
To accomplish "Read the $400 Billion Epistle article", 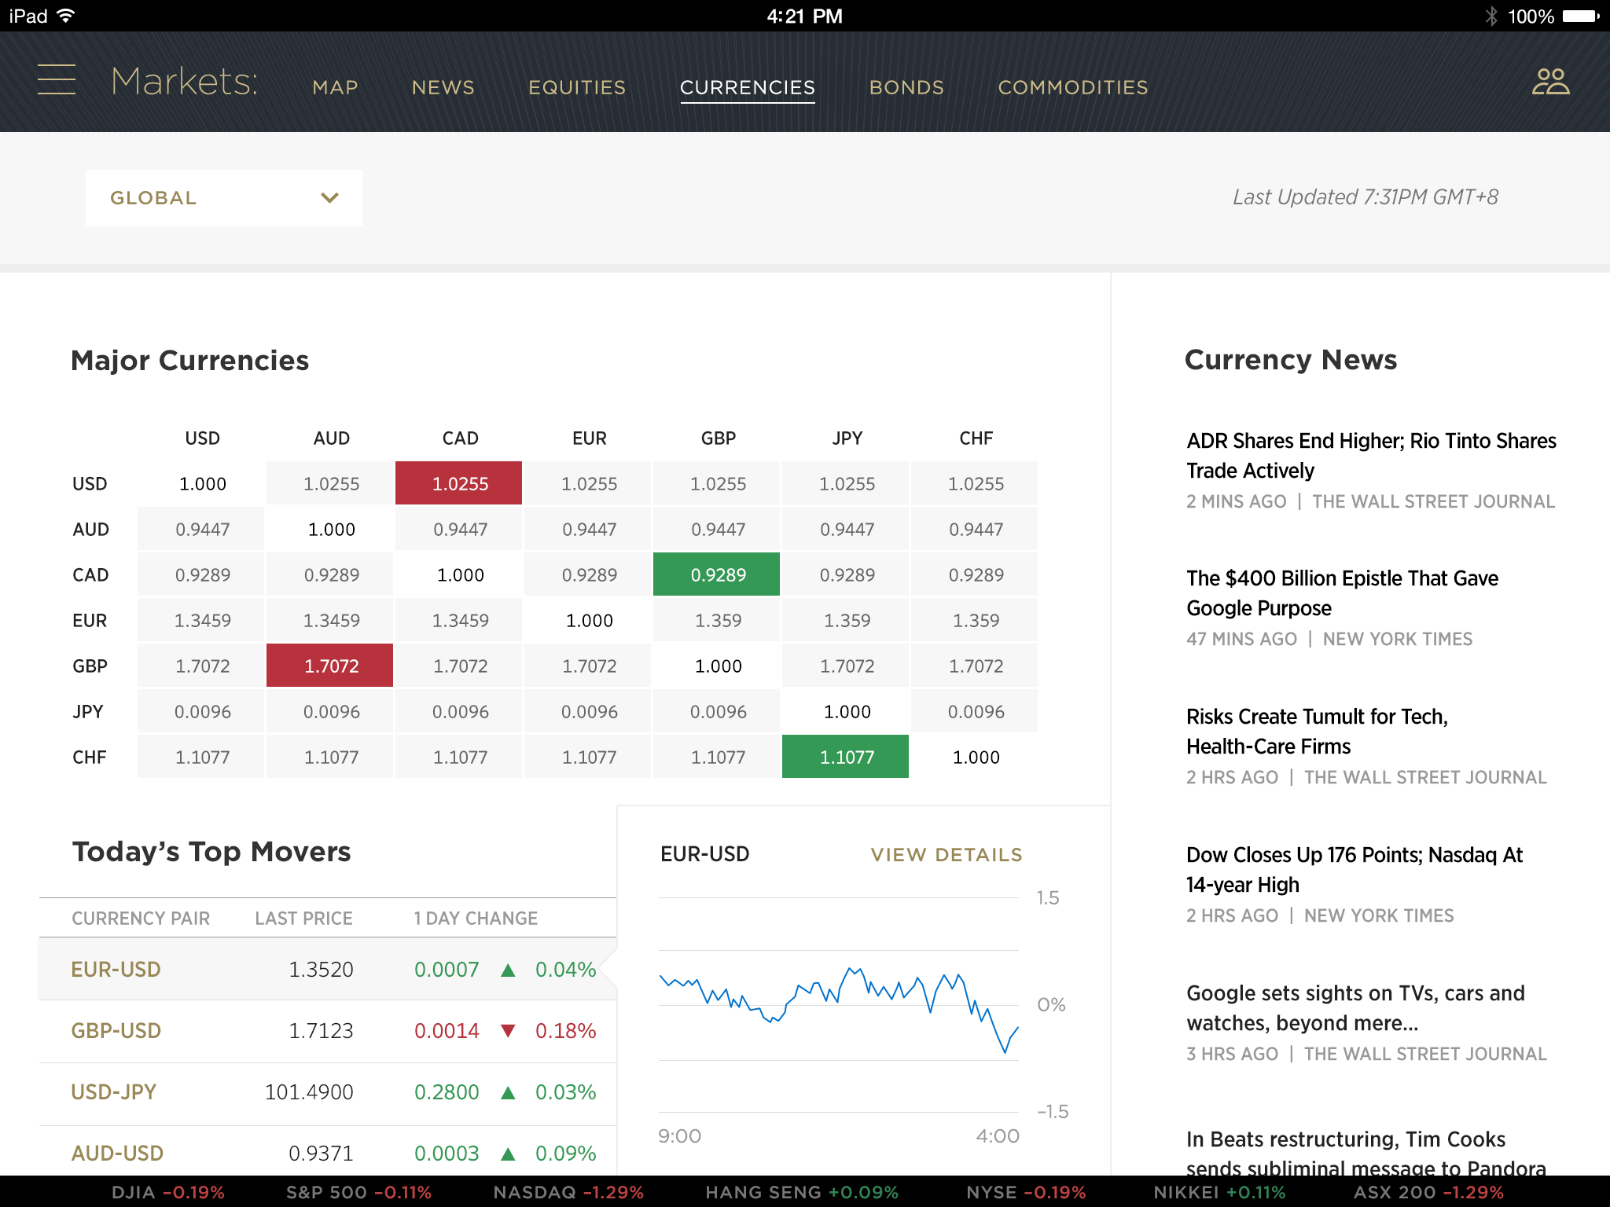I will click(1342, 593).
